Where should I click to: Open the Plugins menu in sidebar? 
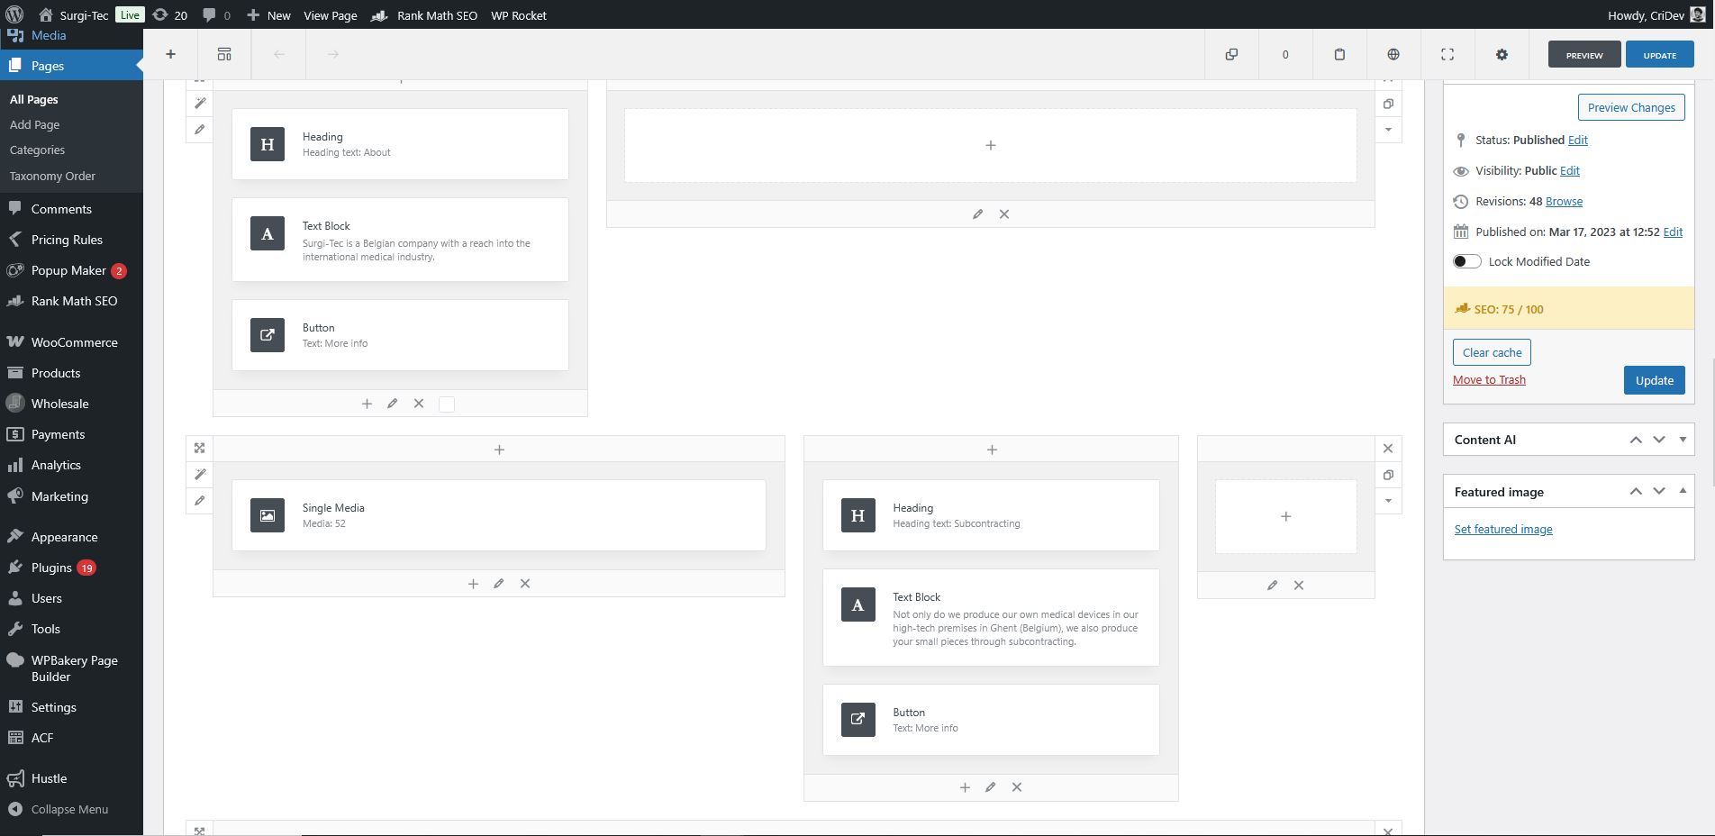51,568
